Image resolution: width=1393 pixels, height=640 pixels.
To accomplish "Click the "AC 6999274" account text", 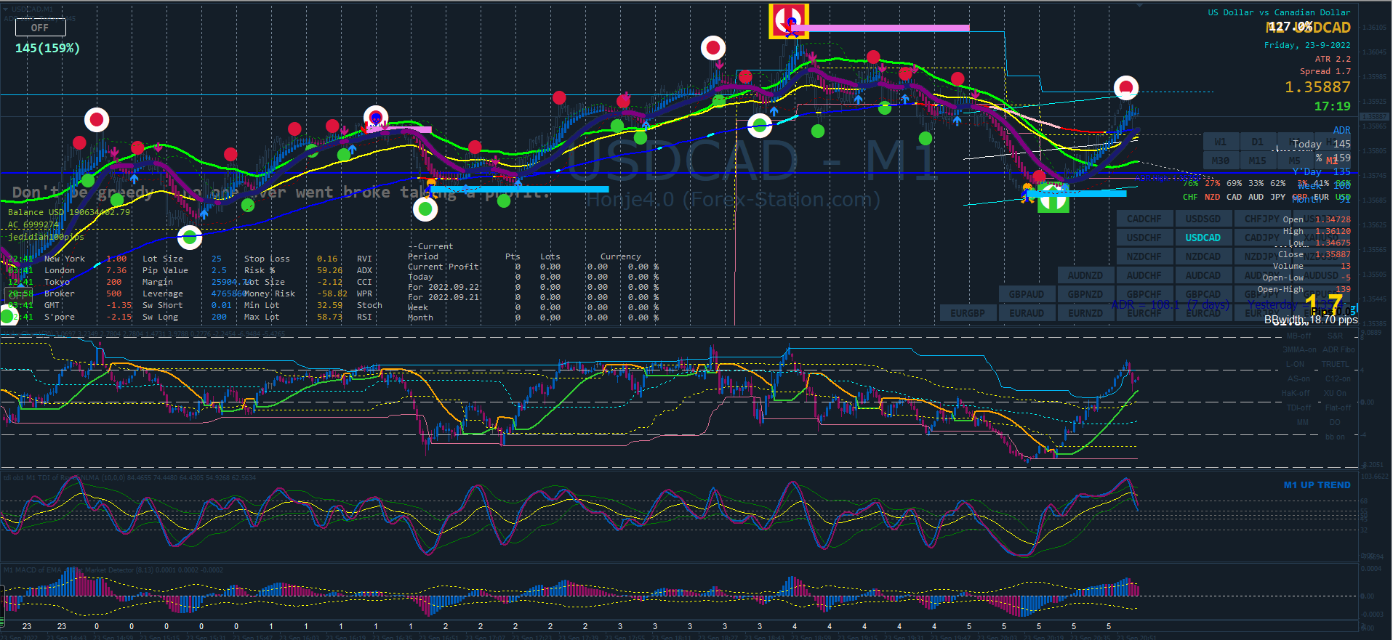I will 33,224.
